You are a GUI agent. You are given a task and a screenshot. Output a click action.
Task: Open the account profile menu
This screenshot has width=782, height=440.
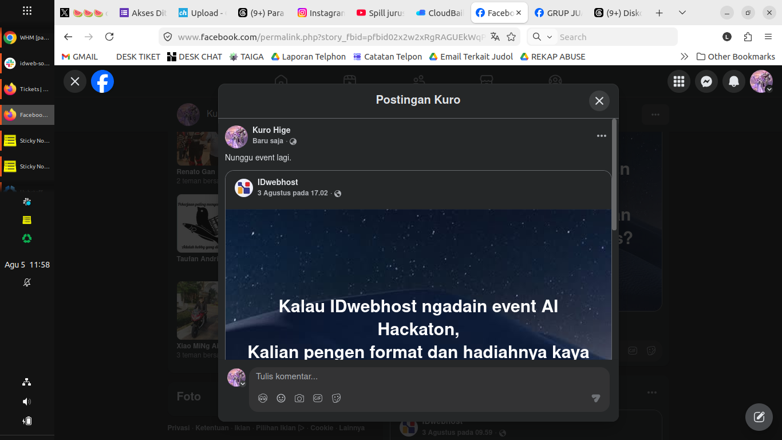761,81
